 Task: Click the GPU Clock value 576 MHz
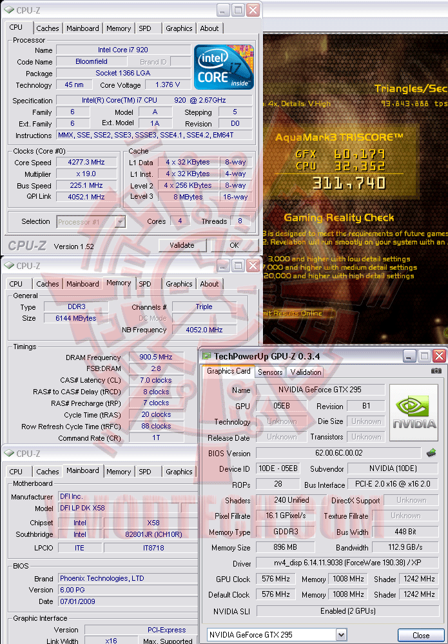[x=276, y=579]
